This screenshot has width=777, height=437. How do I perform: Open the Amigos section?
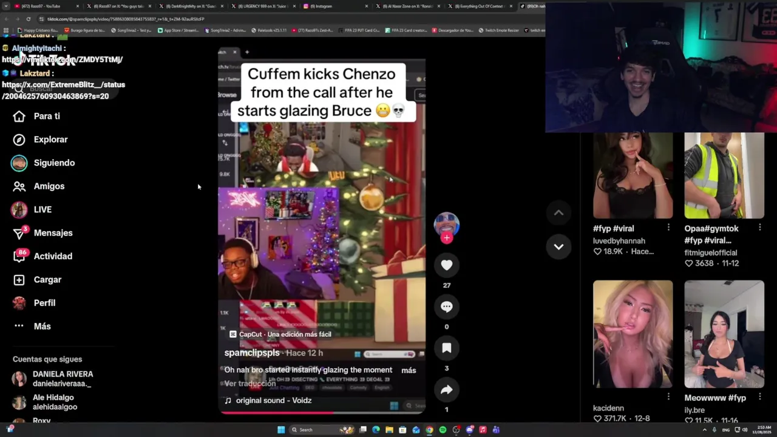[39, 186]
